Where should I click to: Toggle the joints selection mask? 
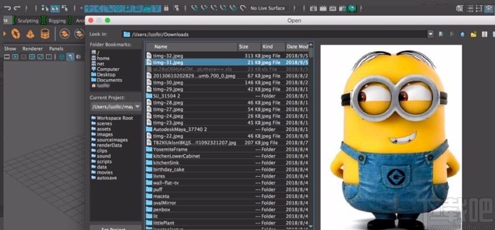98,9
